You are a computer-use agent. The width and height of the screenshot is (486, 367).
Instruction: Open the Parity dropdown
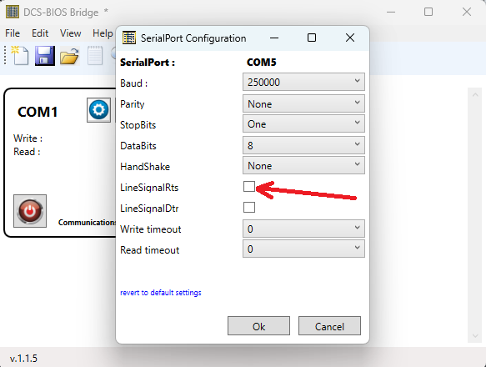pos(303,103)
